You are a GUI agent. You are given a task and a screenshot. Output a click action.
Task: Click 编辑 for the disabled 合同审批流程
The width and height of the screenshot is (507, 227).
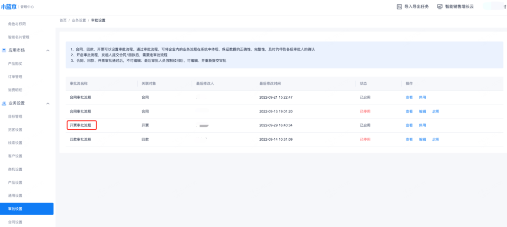click(422, 112)
